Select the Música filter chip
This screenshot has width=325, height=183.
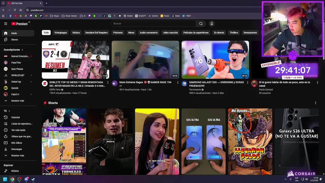click(x=76, y=33)
